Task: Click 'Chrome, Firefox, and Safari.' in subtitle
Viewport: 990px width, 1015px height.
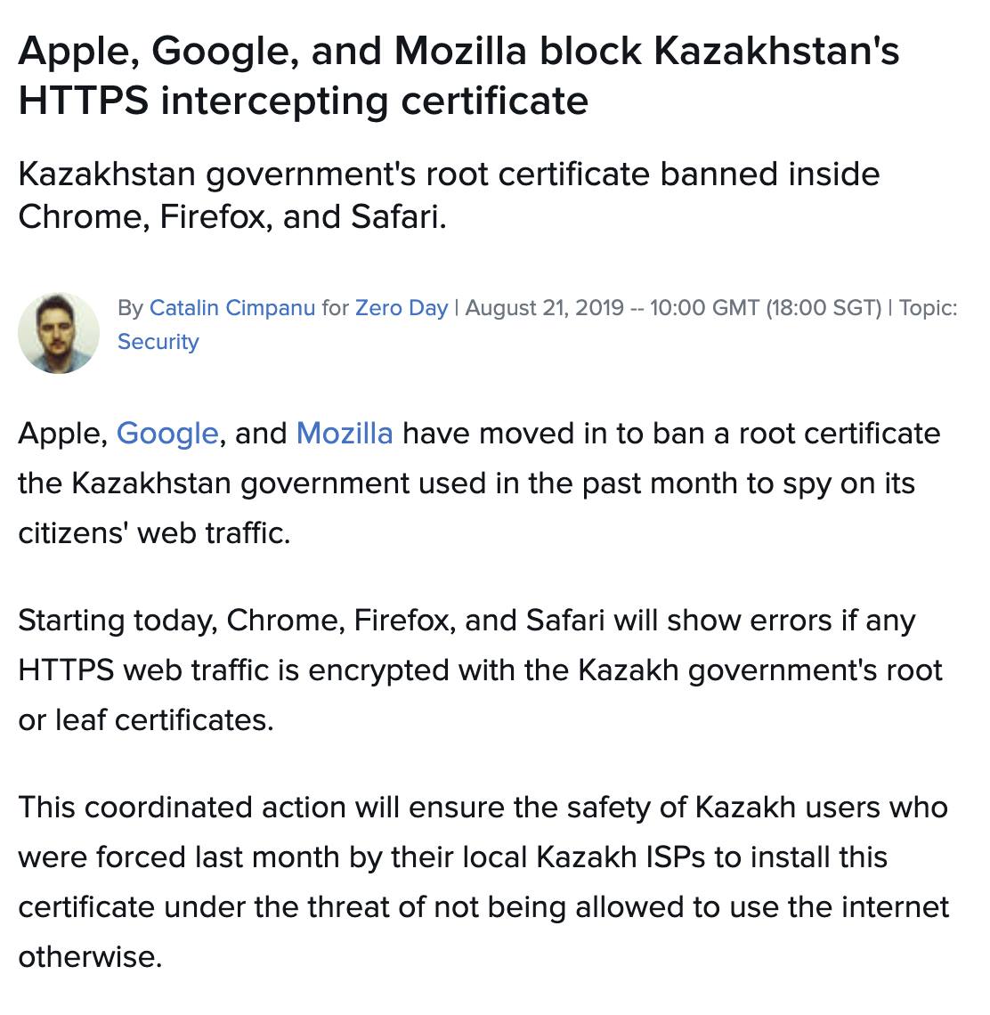Action: tap(231, 217)
